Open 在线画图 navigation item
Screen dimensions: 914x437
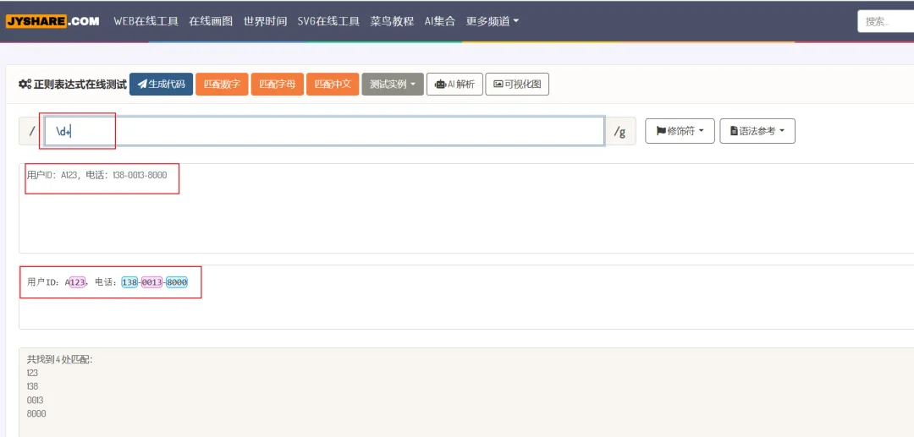(211, 21)
